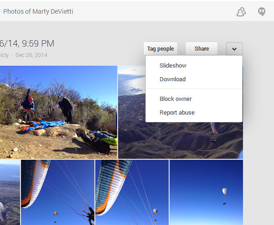Click the Share button

[202, 49]
